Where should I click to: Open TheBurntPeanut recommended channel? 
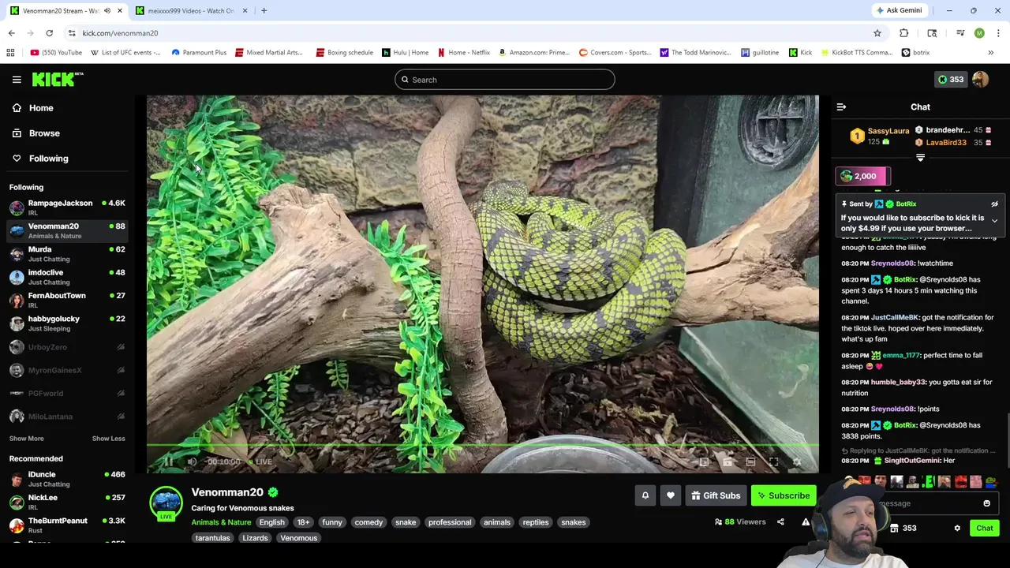(67, 525)
